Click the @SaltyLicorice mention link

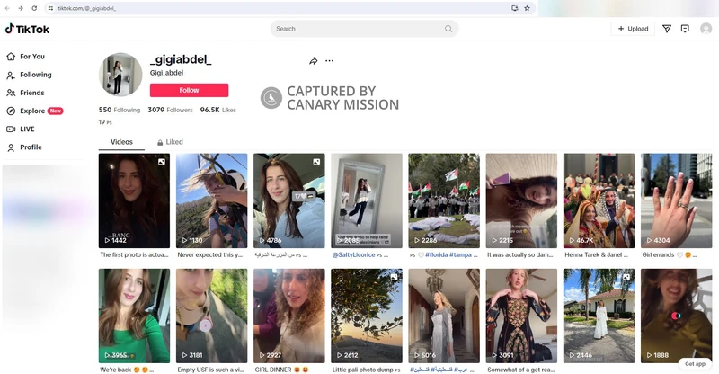point(353,254)
